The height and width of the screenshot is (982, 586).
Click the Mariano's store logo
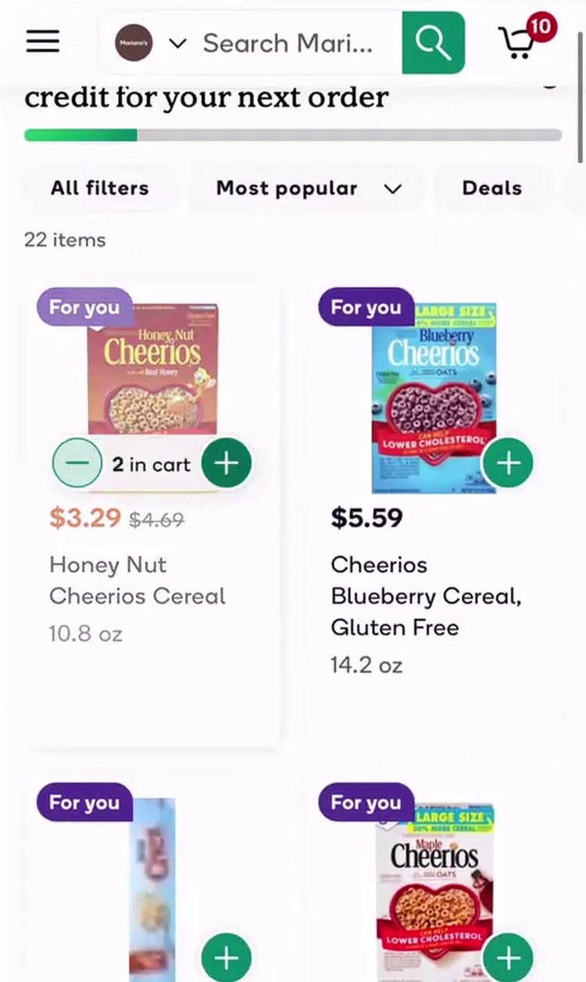[x=134, y=43]
